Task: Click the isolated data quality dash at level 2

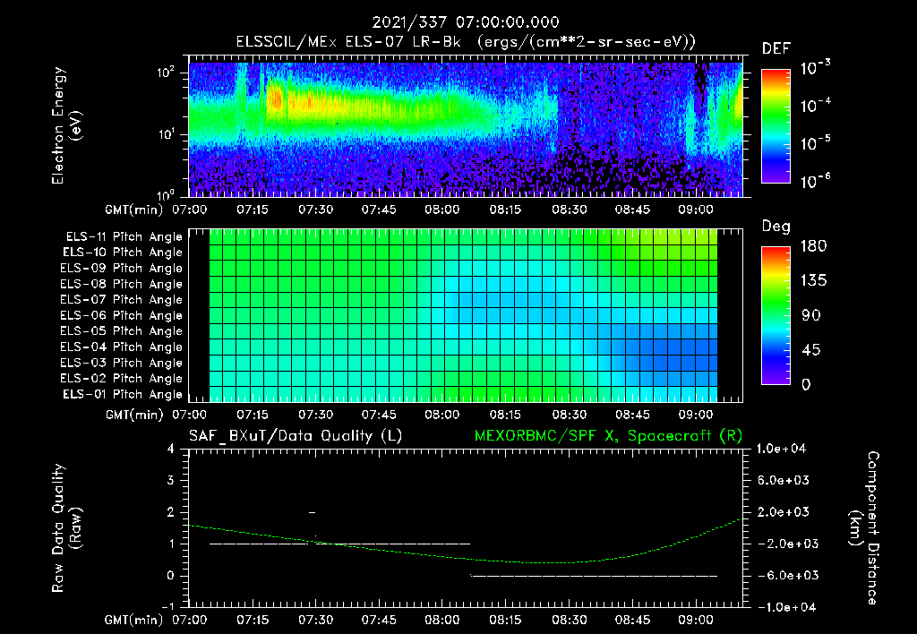Action: (313, 512)
